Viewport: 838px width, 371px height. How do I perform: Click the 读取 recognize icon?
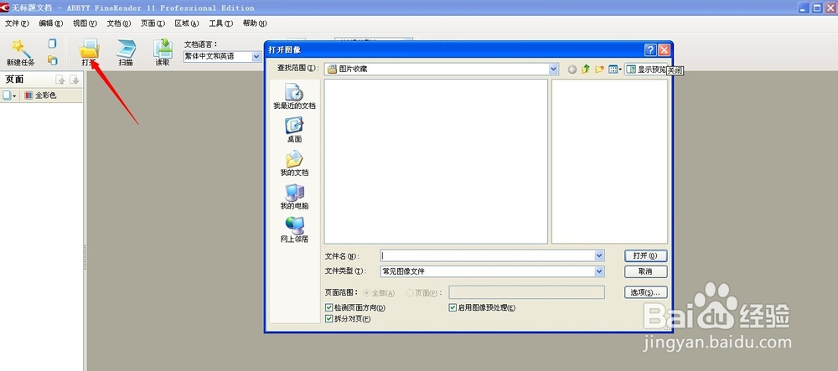pyautogui.click(x=163, y=49)
